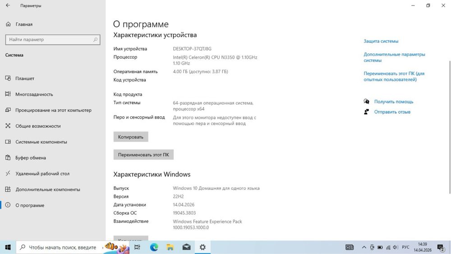Open the РУС input language selector
The height and width of the screenshot is (254, 451).
point(405,247)
